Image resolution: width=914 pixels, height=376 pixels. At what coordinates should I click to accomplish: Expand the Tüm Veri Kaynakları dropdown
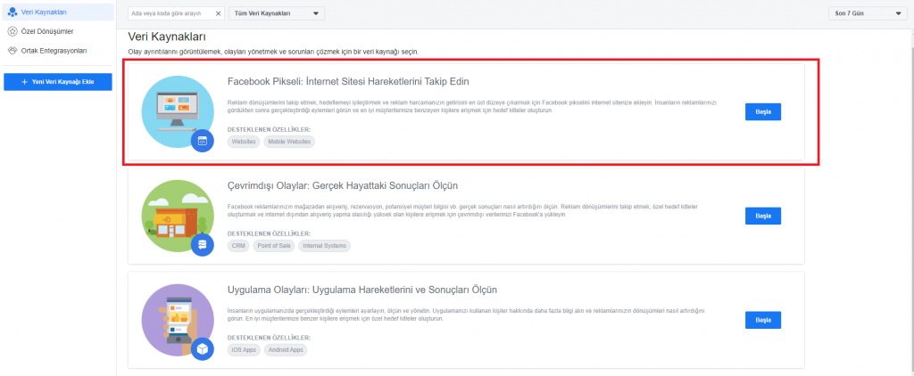click(277, 13)
